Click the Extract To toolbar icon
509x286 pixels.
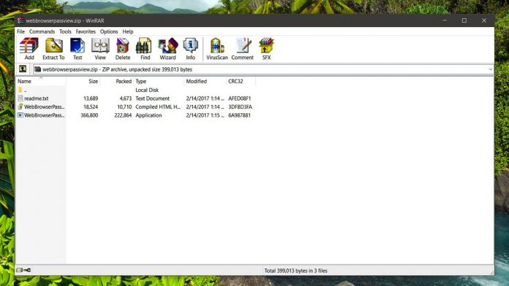[x=53, y=49]
